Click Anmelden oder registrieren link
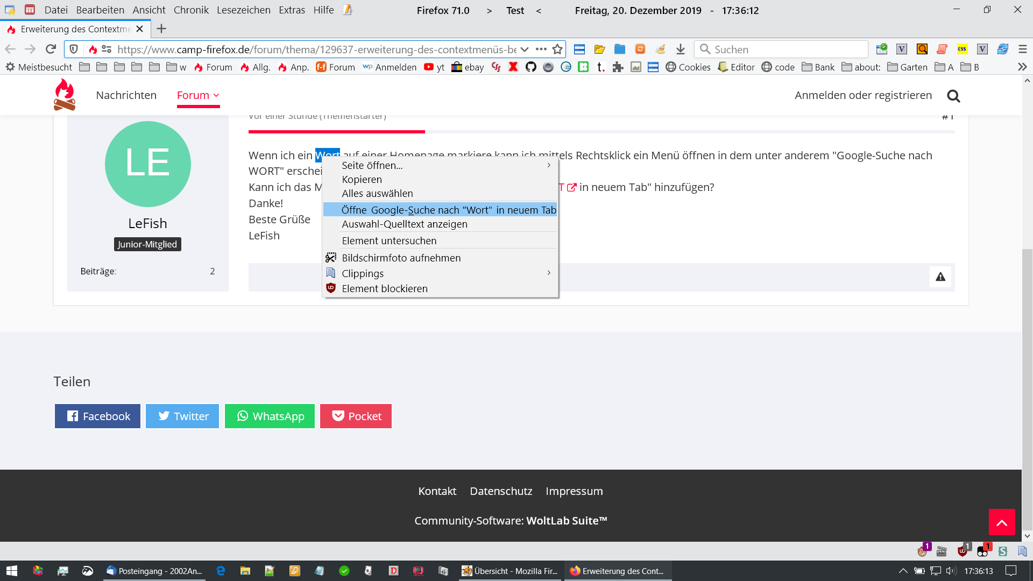The height and width of the screenshot is (581, 1033). pos(863,95)
